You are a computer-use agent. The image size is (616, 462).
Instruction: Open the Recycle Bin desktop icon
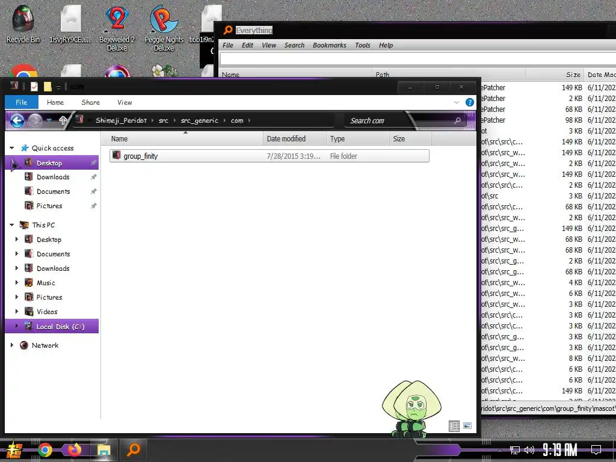(23, 23)
